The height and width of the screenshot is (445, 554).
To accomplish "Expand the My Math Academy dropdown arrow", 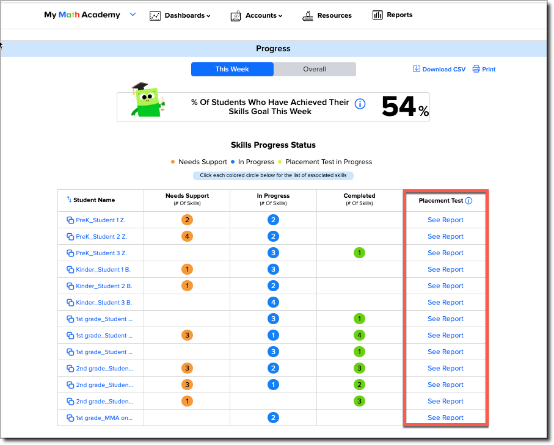I will (x=133, y=15).
